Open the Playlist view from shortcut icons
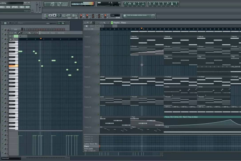The image size is (241, 161). 125,4
